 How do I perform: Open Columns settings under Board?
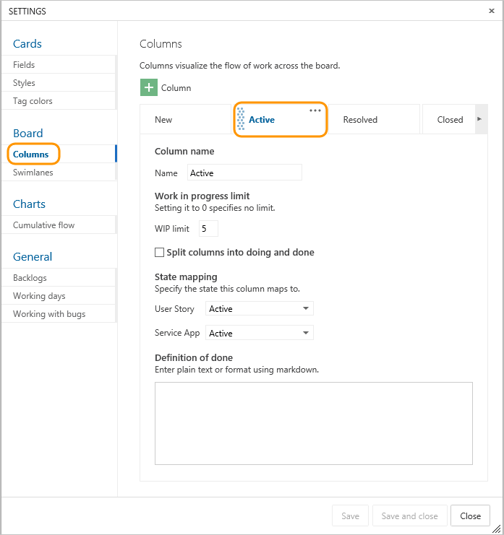(x=59, y=154)
